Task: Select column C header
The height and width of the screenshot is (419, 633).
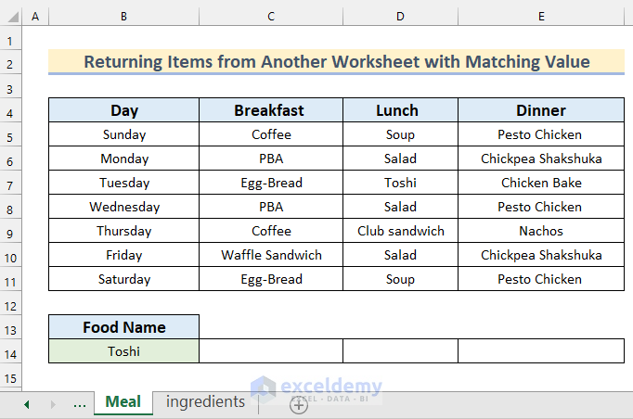Action: (271, 18)
